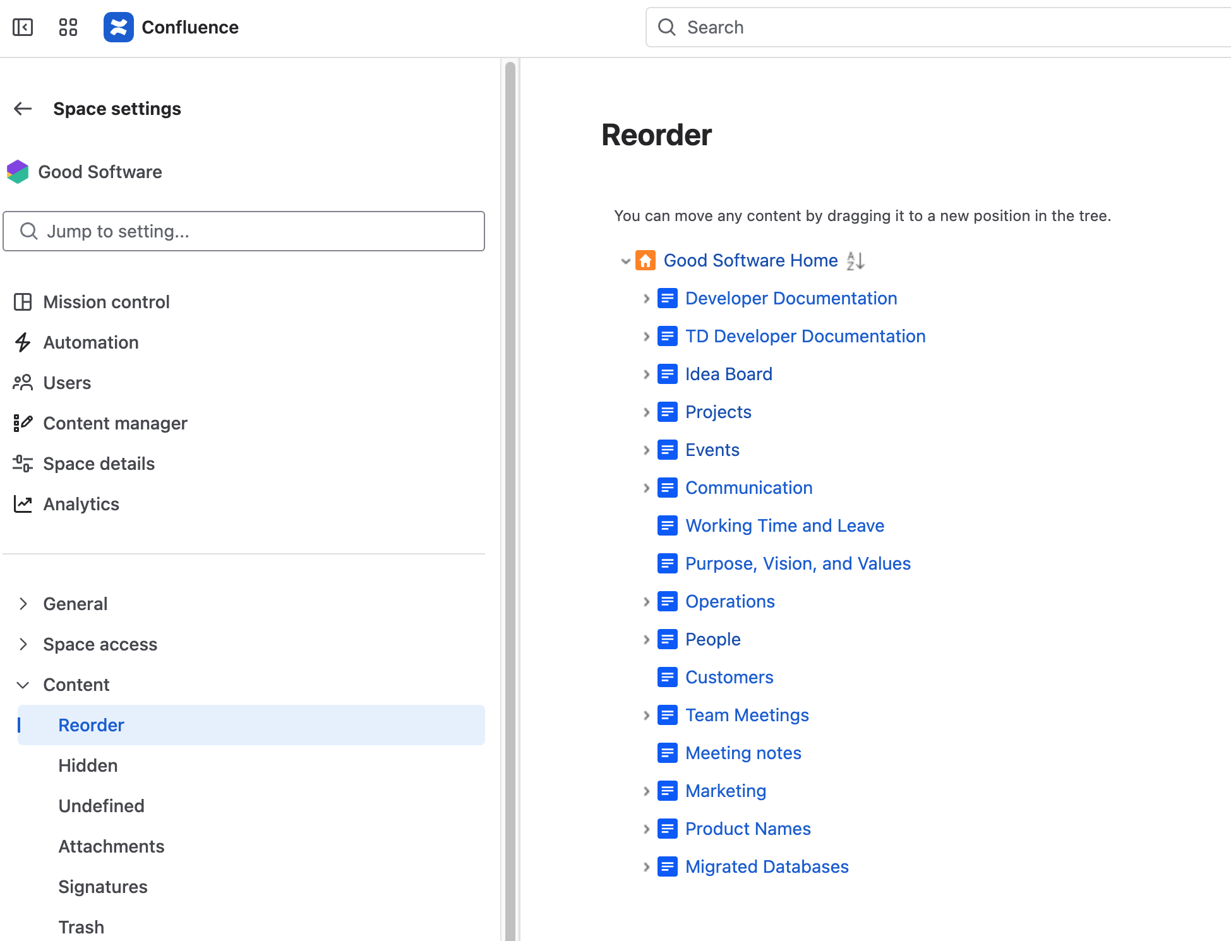
Task: Open the Analytics section
Action: [x=81, y=504]
